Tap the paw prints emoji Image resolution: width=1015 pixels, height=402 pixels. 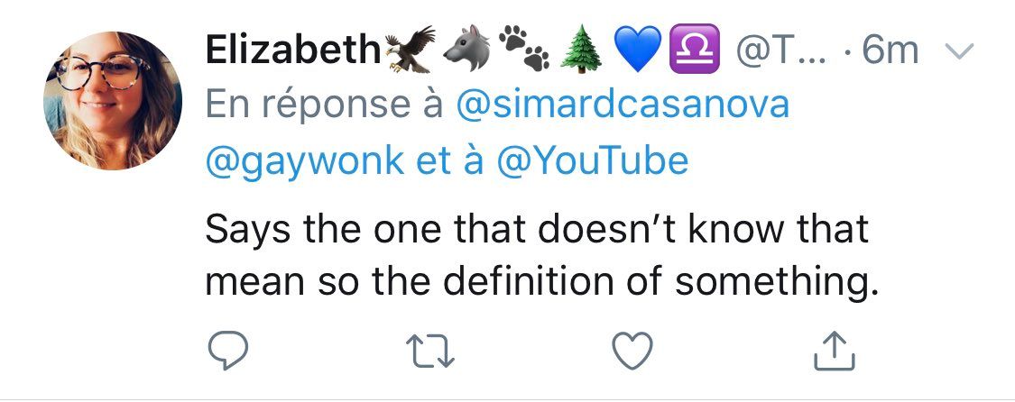coord(521,50)
